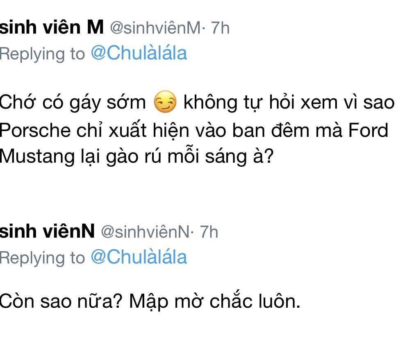Screen dimensions: 414x345
Task: Click the text 'Còn sao nữa?'
Action: tap(61, 302)
